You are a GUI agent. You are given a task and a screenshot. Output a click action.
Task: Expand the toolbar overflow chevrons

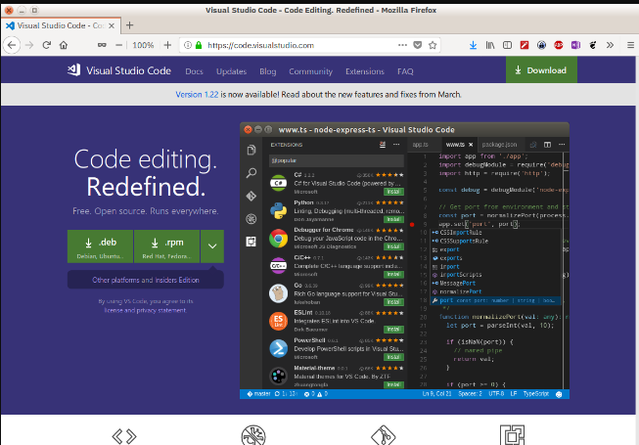610,45
